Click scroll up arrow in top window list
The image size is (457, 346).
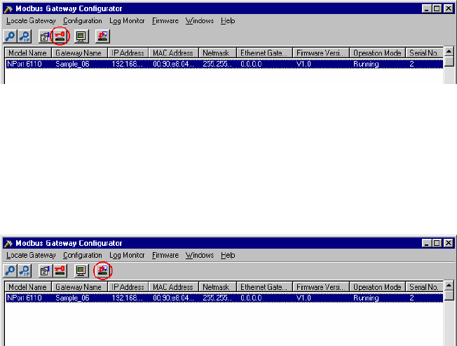point(449,52)
